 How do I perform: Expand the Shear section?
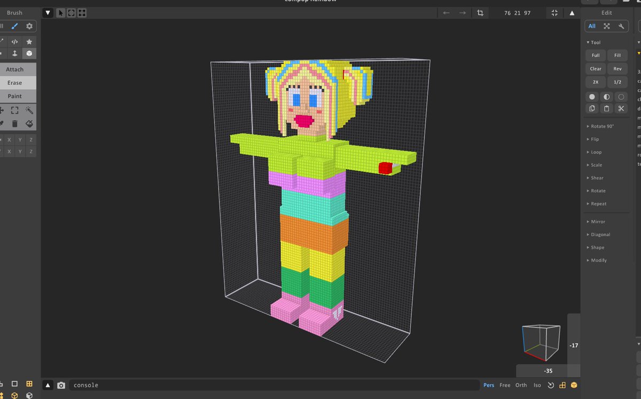point(595,178)
